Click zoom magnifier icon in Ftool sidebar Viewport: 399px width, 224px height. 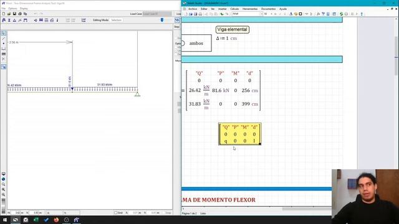pyautogui.click(x=3, y=184)
